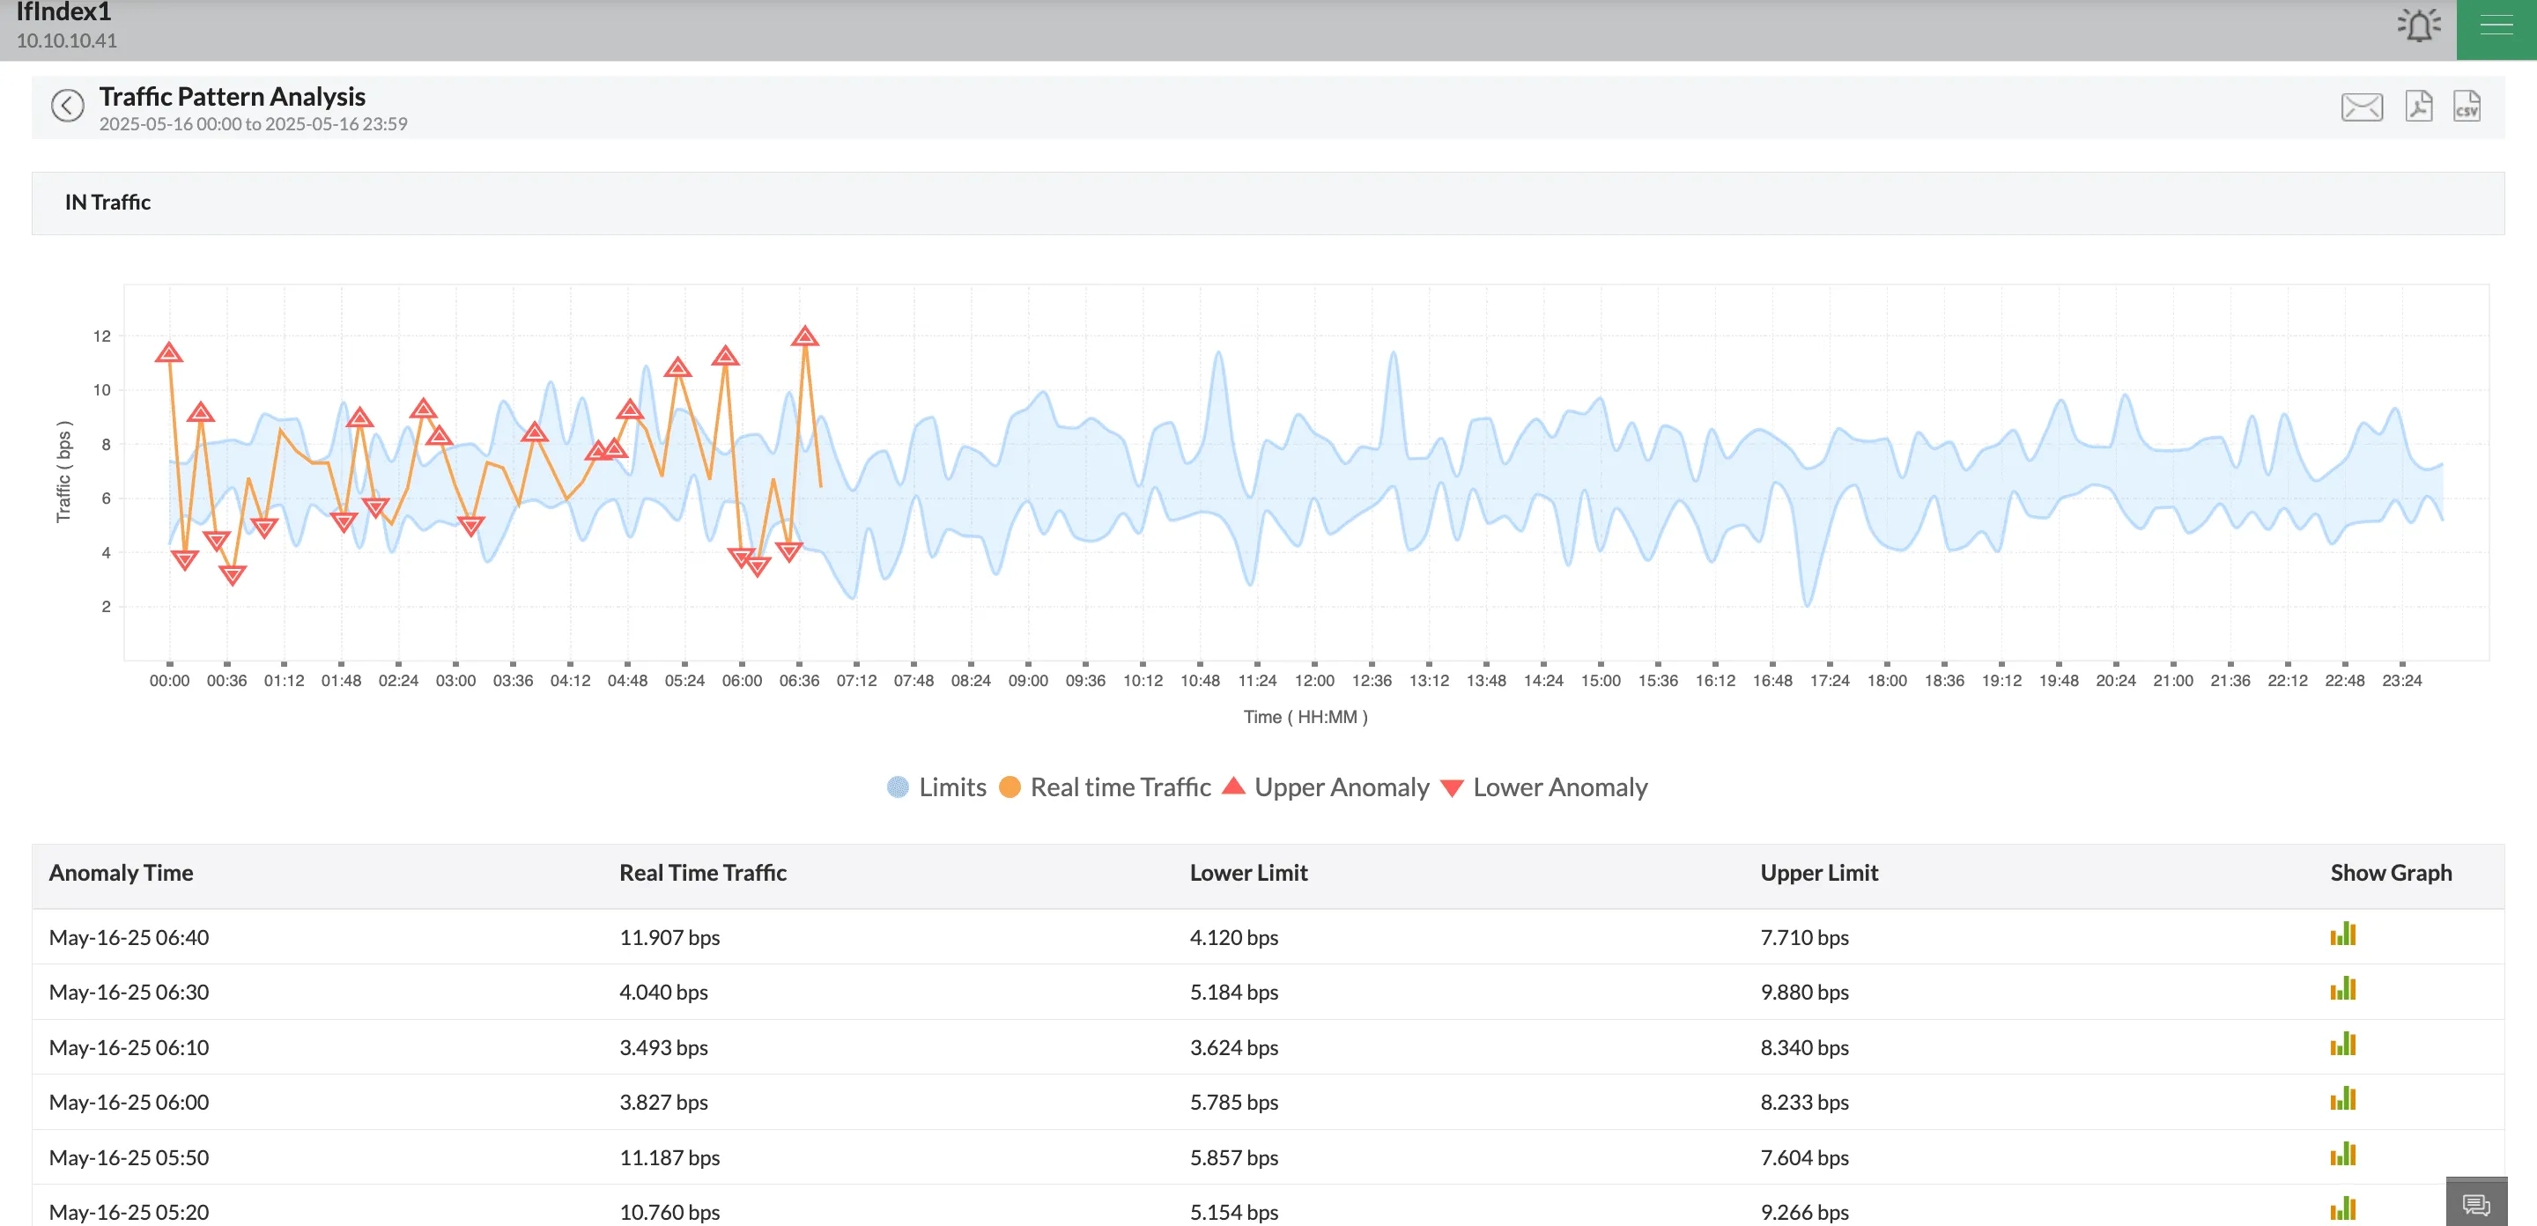Export report as CSV icon
Image resolution: width=2537 pixels, height=1226 pixels.
point(2467,106)
